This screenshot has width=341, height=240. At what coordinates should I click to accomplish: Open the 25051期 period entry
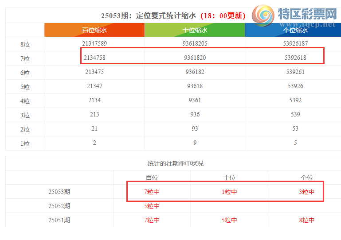pyautogui.click(x=59, y=221)
